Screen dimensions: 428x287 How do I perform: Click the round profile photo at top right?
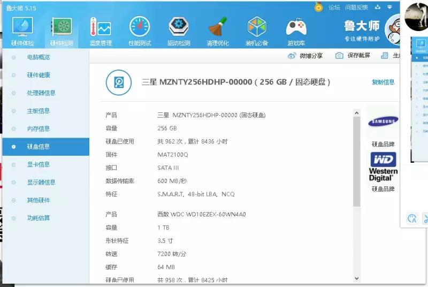416,17
